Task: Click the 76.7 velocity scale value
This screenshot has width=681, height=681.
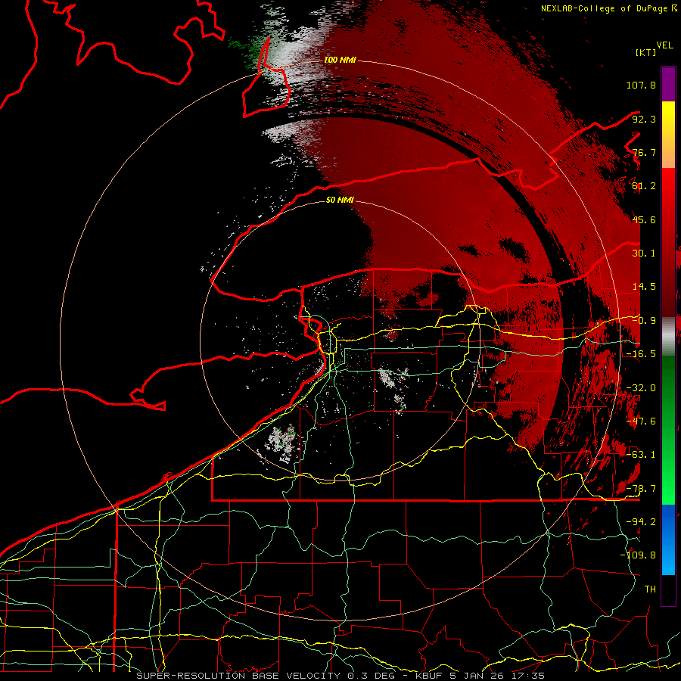Action: click(644, 152)
